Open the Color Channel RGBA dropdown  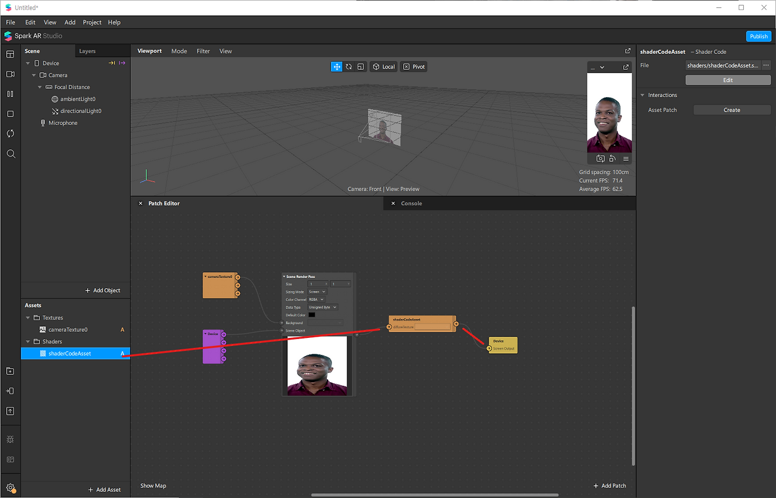point(316,300)
